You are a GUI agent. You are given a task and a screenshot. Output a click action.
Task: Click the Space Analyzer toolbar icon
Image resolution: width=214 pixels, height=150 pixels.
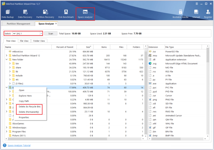point(85,14)
